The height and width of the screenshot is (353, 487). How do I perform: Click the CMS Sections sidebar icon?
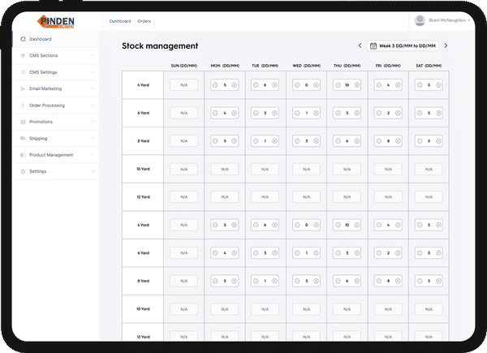tap(23, 55)
